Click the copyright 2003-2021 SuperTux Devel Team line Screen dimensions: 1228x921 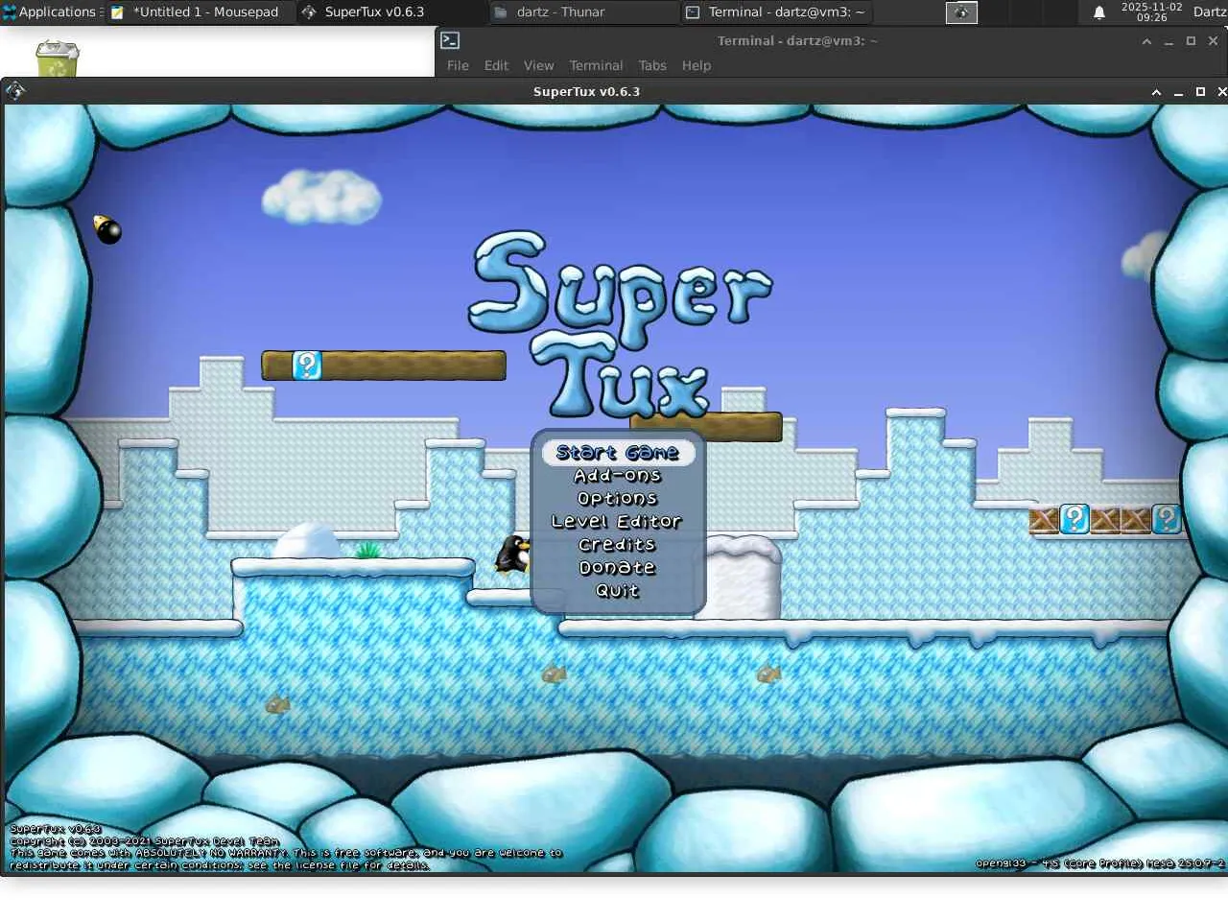coord(144,841)
